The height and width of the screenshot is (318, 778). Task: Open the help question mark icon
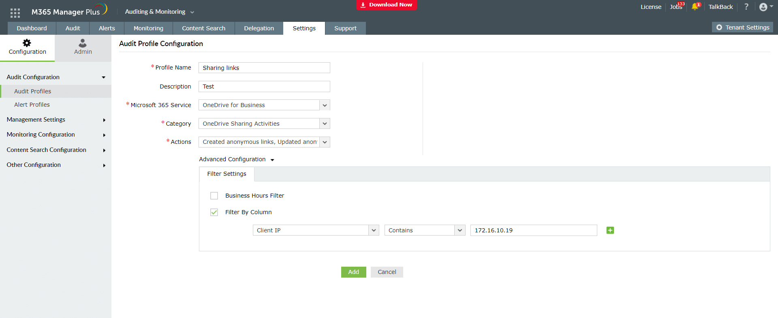(746, 6)
